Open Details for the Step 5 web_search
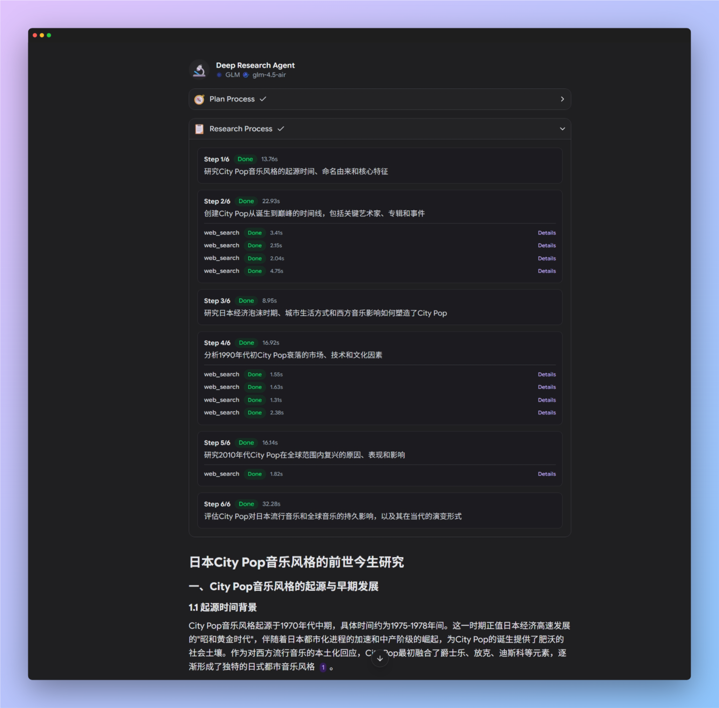The image size is (719, 708). pos(547,474)
